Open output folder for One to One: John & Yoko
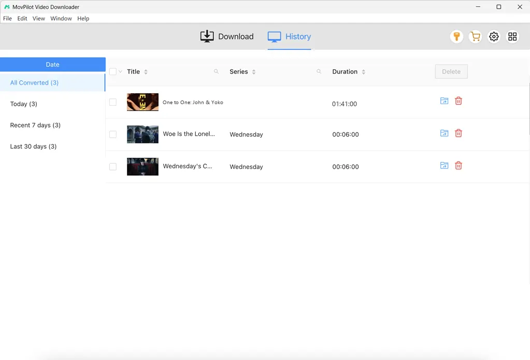This screenshot has height=360, width=530. coord(444,100)
